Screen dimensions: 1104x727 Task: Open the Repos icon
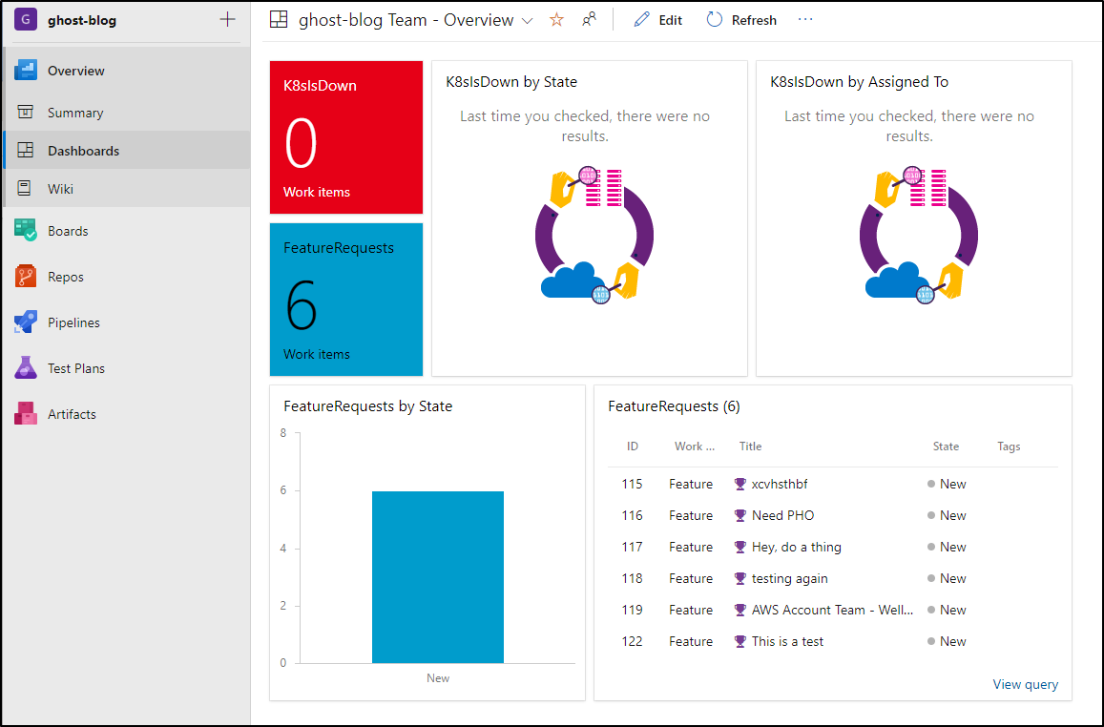click(26, 277)
